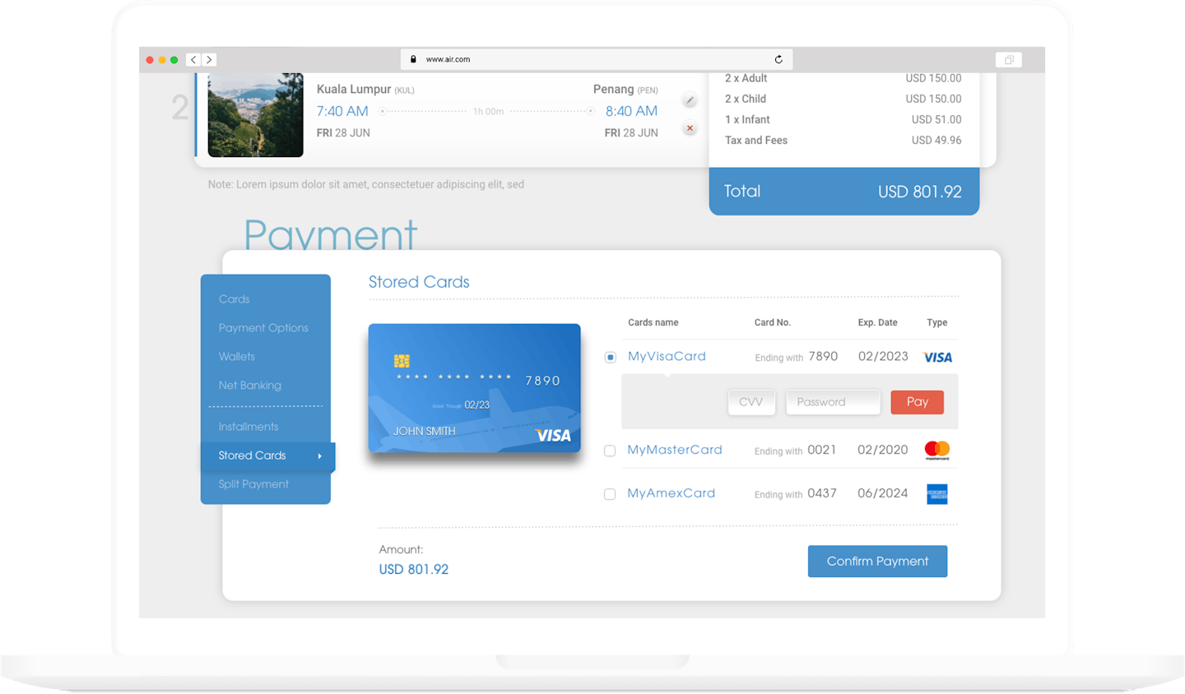Focus the CVV input field
Image resolution: width=1185 pixels, height=694 pixels.
click(x=751, y=402)
